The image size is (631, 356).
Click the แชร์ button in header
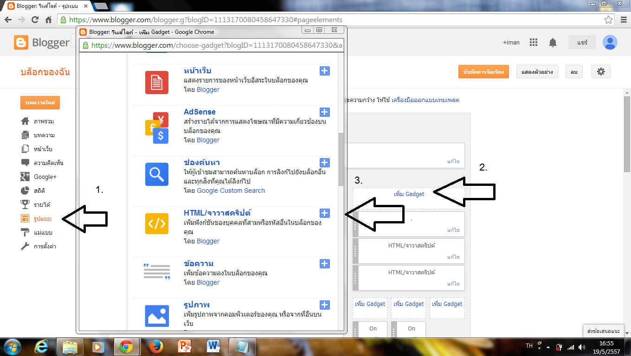pyautogui.click(x=582, y=42)
